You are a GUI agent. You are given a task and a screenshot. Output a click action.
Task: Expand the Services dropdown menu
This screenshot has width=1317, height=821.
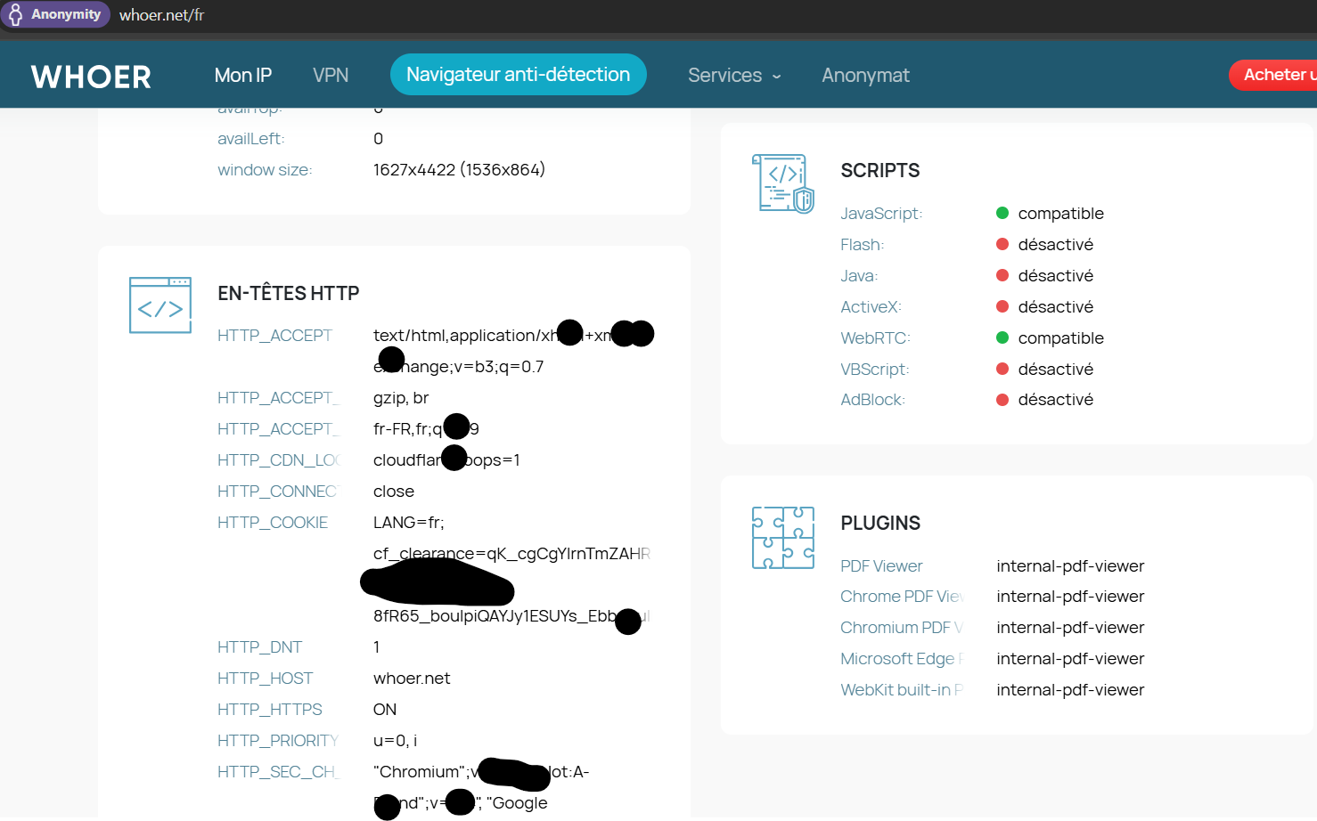click(x=733, y=76)
